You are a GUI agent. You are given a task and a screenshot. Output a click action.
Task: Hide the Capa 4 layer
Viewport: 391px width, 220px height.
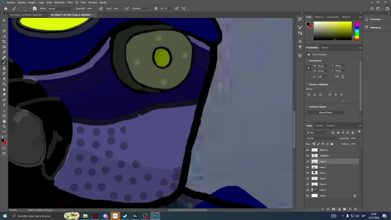[308, 161]
